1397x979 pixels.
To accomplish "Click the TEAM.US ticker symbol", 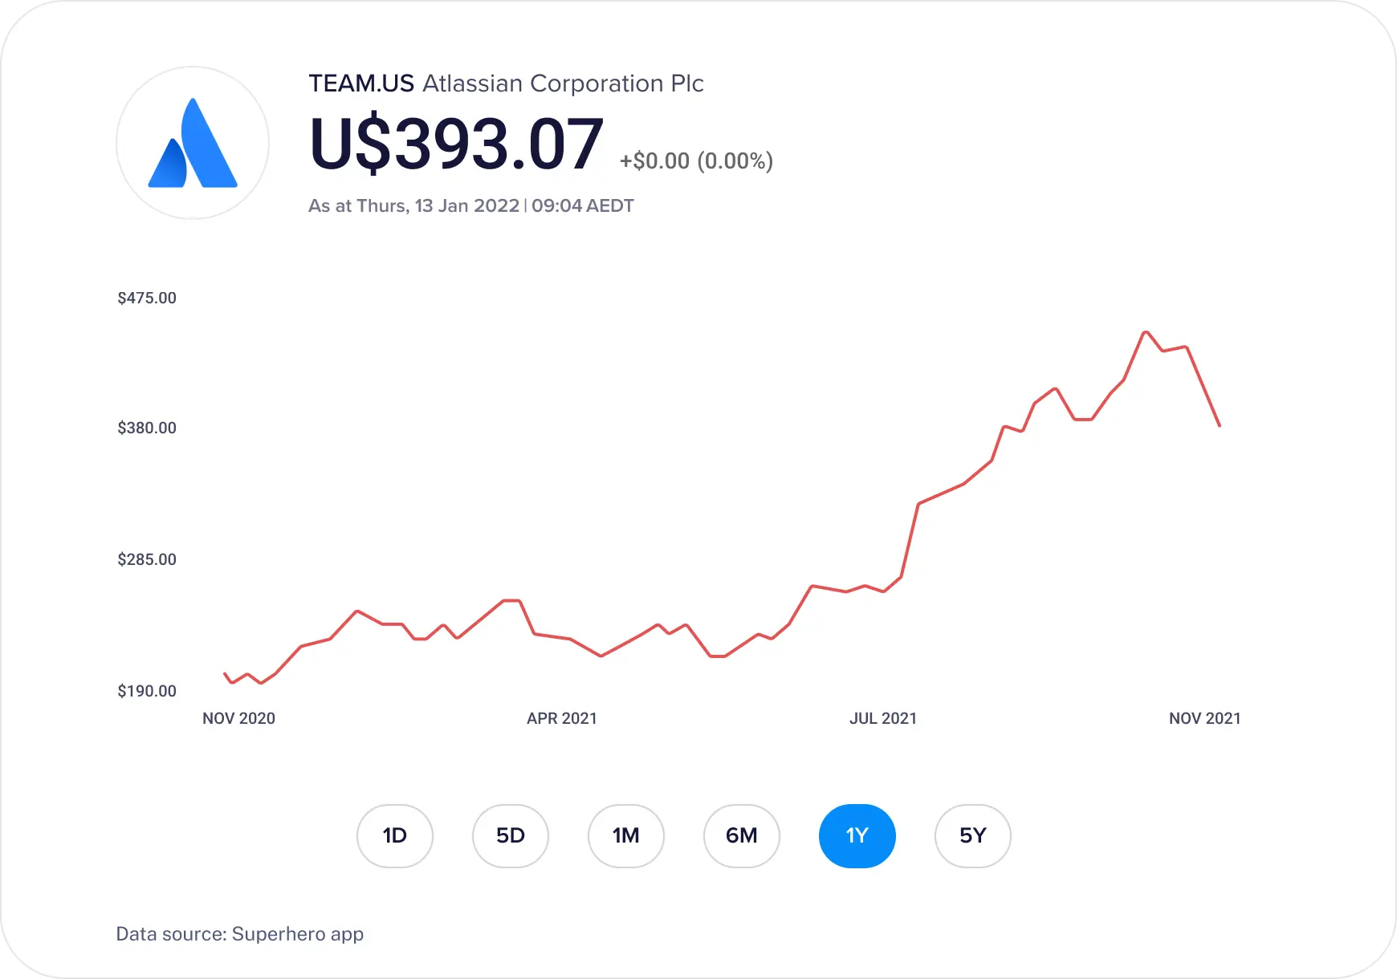I will (361, 83).
